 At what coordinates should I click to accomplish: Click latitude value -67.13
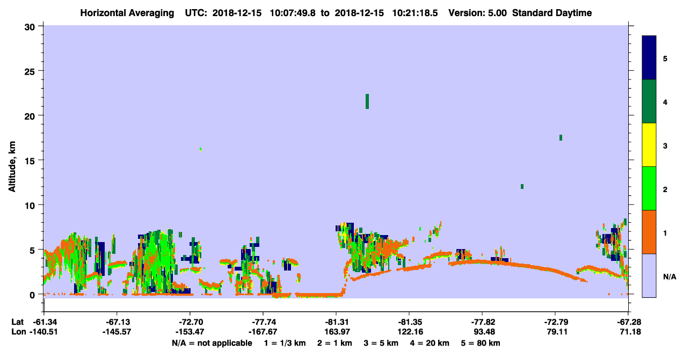(x=117, y=322)
